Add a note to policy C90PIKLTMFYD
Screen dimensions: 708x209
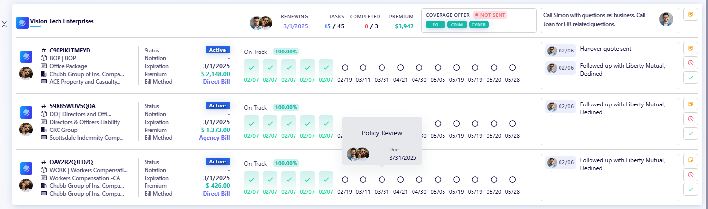point(690,48)
